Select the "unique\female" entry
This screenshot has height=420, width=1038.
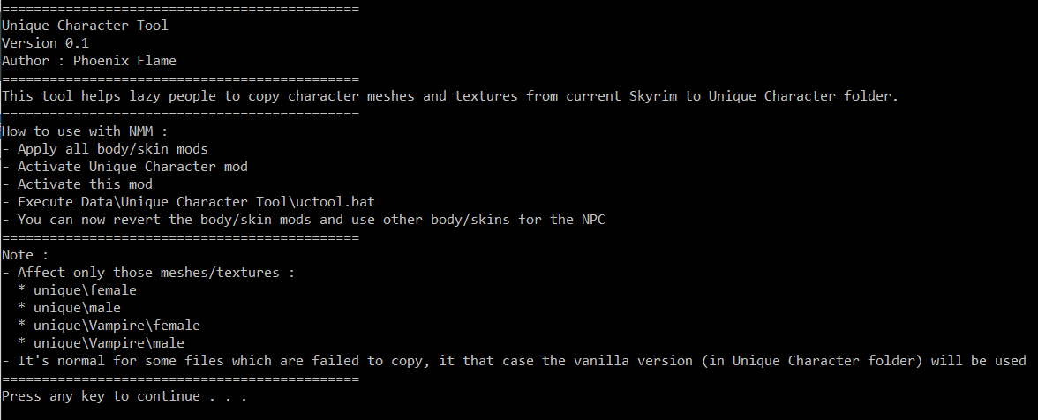85,290
